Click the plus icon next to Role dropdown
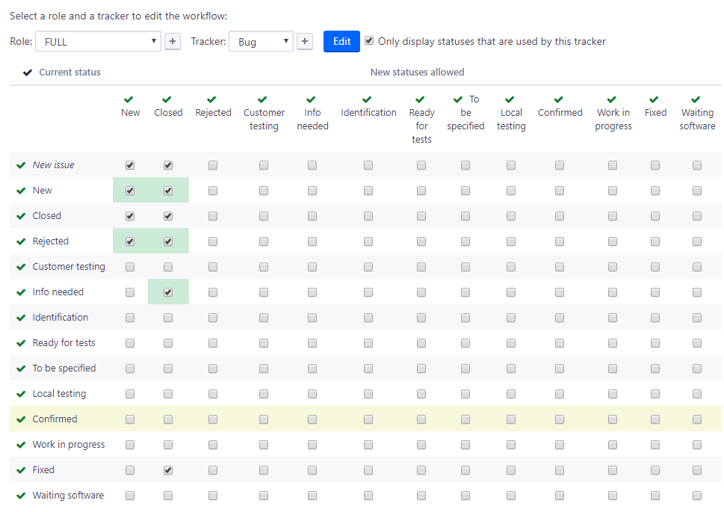 point(173,42)
